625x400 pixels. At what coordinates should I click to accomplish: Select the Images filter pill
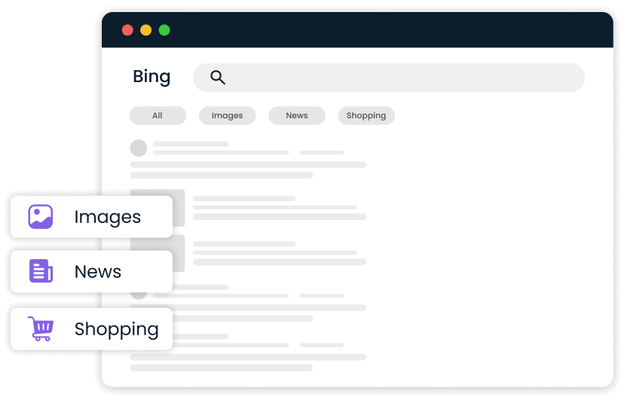(227, 115)
